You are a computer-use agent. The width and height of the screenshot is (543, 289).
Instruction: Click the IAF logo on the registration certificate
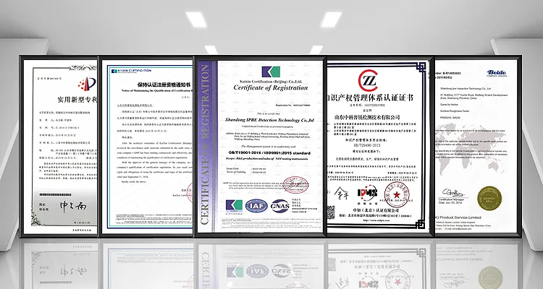(256, 206)
